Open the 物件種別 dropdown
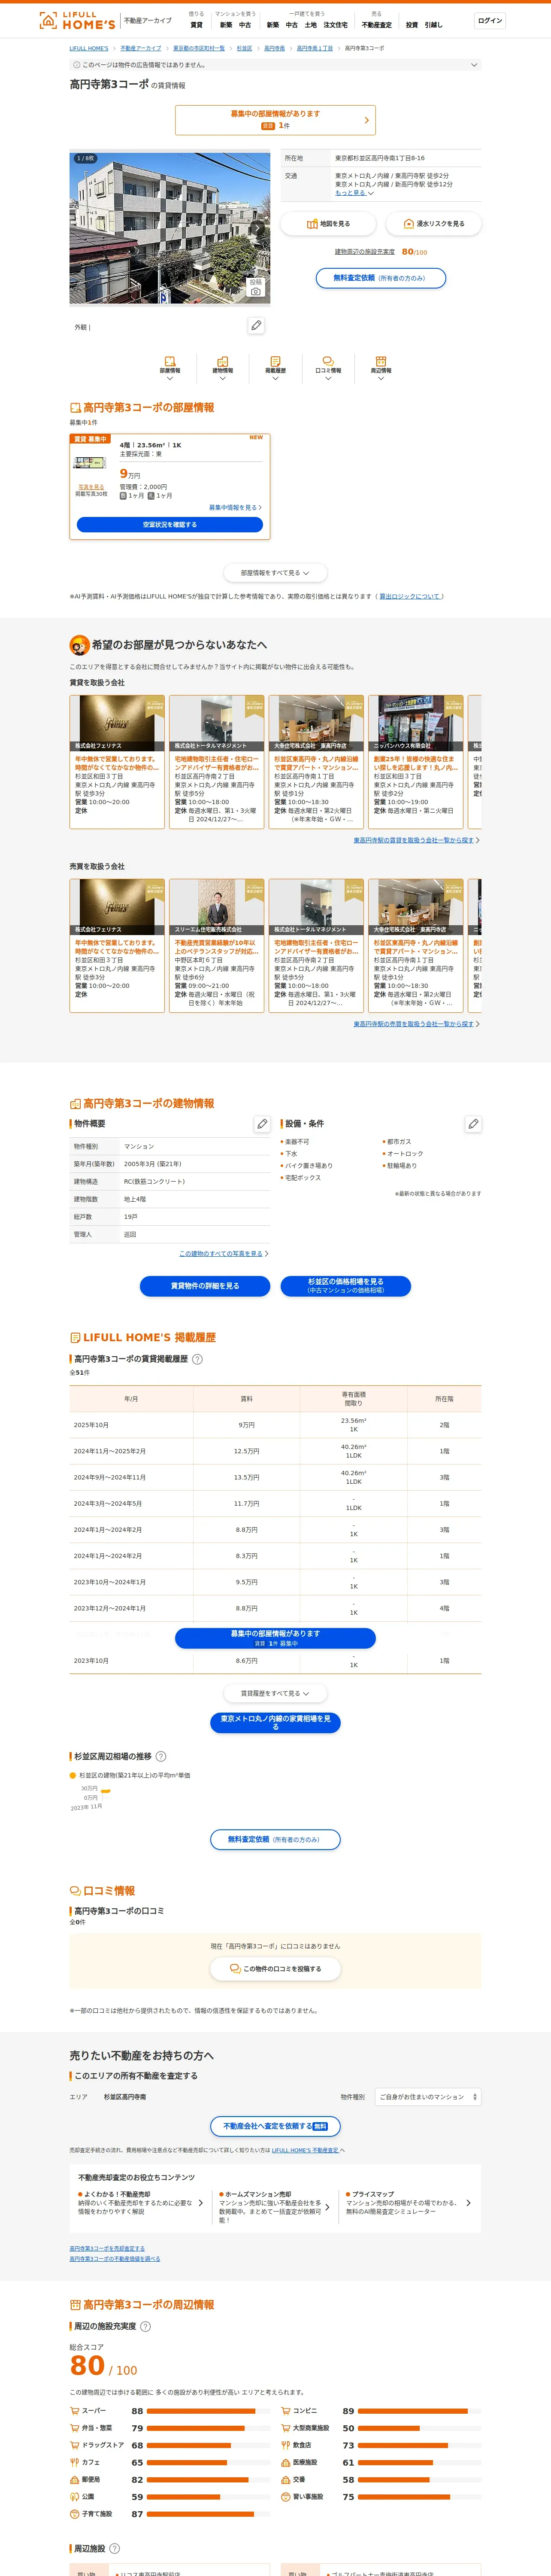 pyautogui.click(x=428, y=2097)
